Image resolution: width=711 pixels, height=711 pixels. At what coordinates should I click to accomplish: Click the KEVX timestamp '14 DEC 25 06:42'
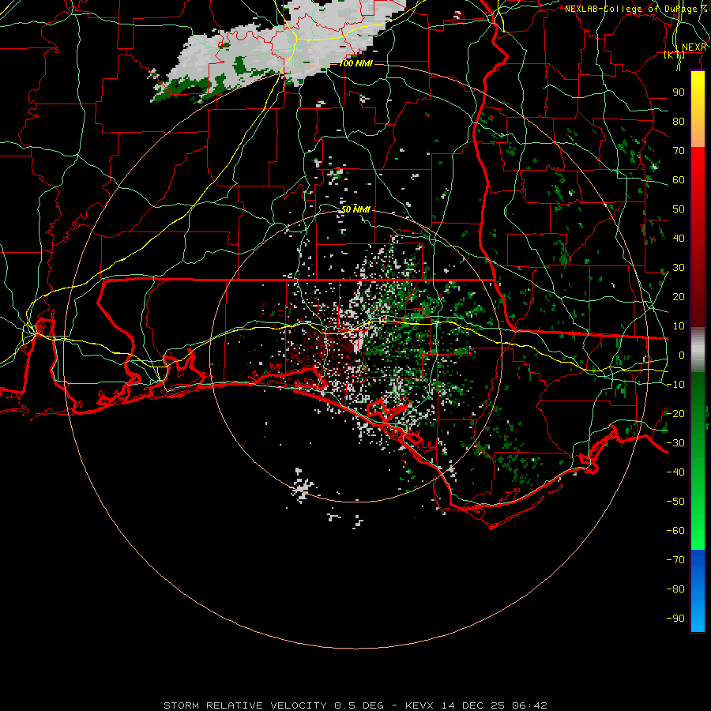(x=495, y=705)
